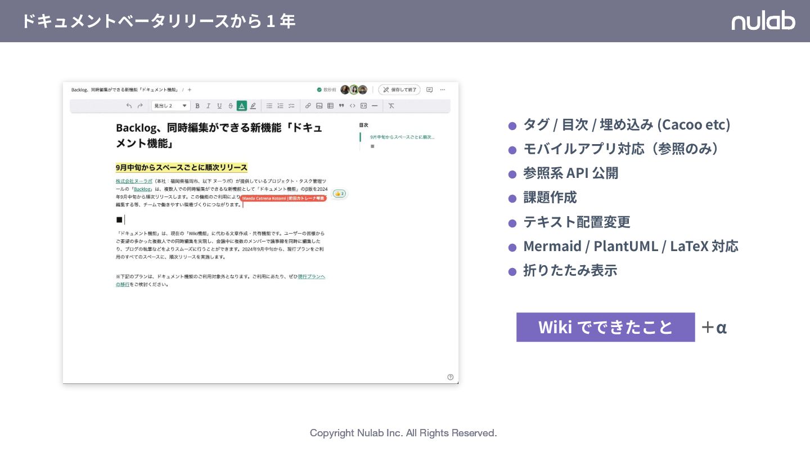The width and height of the screenshot is (810, 456).
Task: Click the Wiki でできたこと purple box
Action: pyautogui.click(x=606, y=327)
